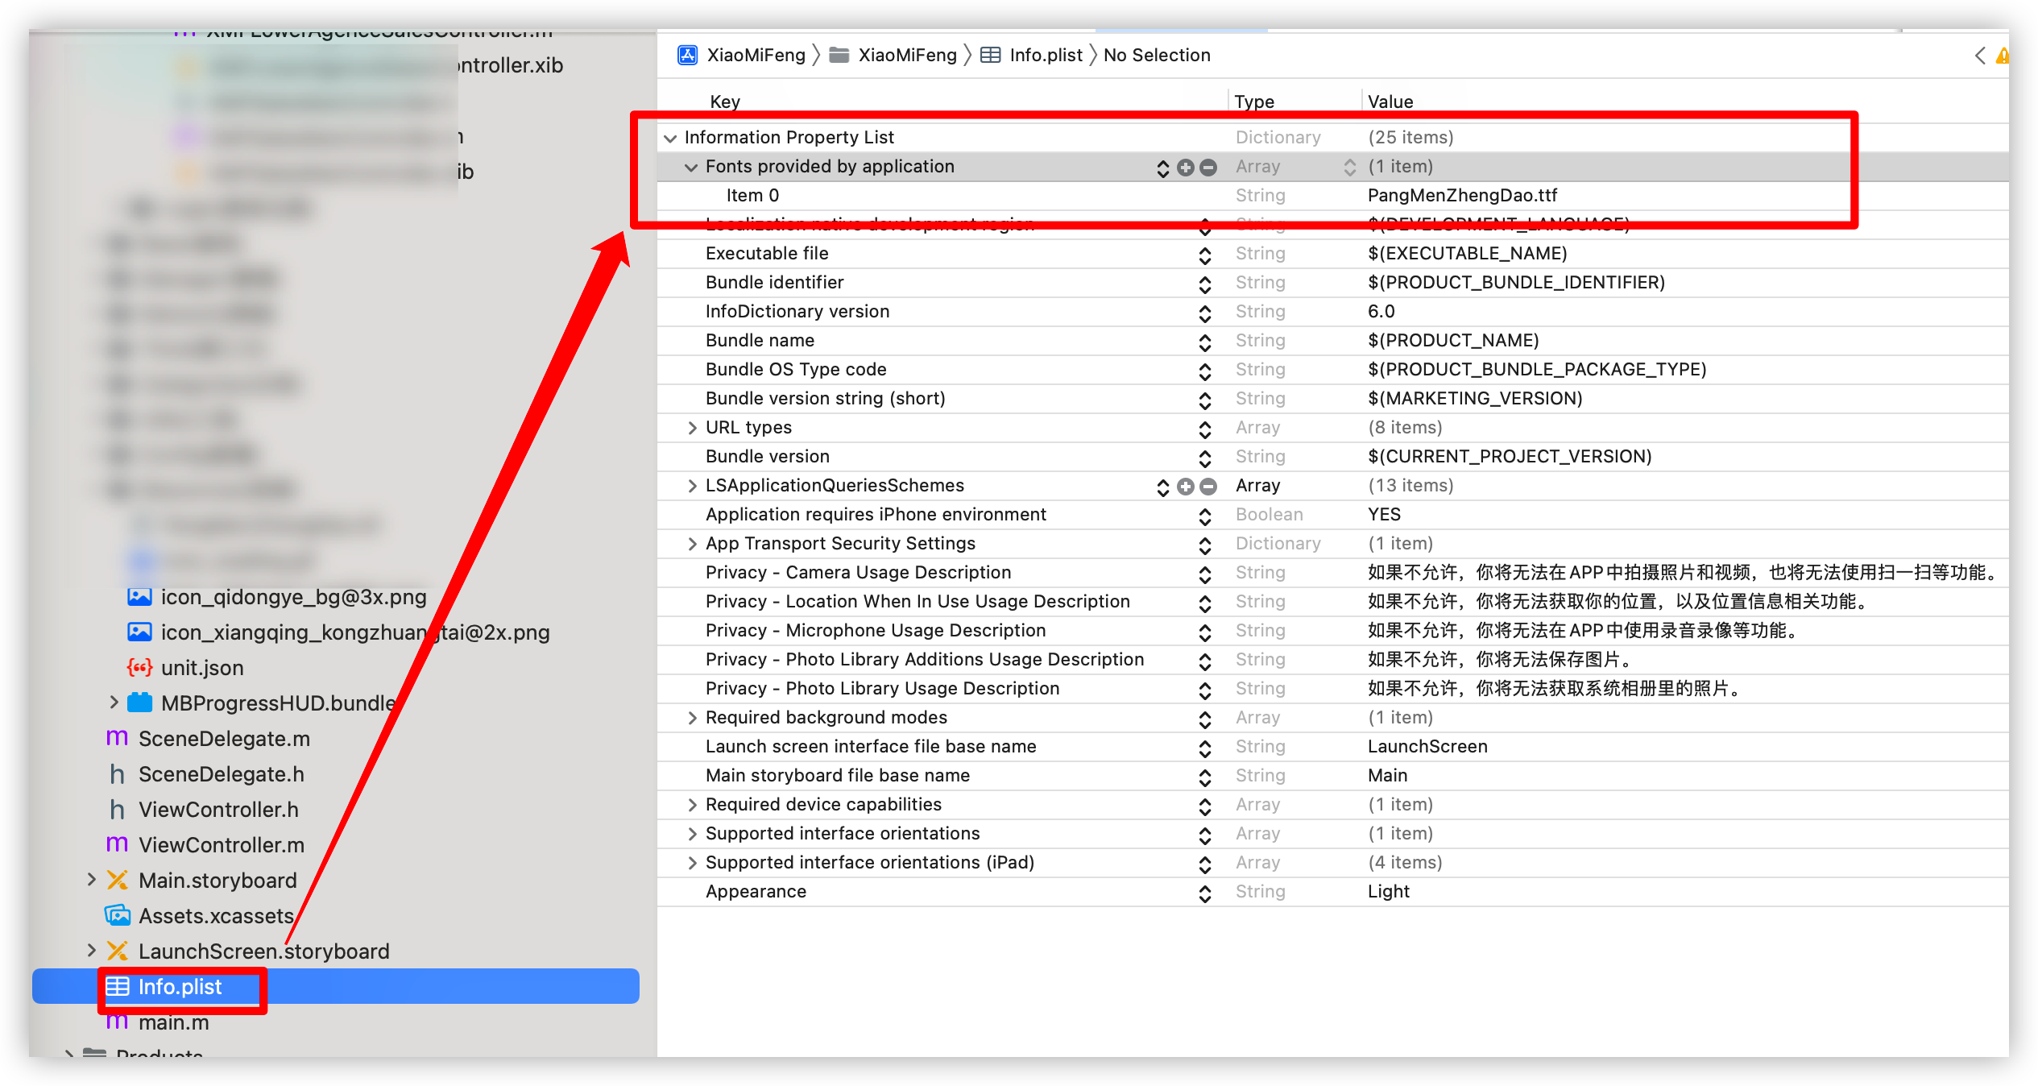The width and height of the screenshot is (2038, 1086).
Task: Click XiaoMiFeng project breadcrumb label
Action: [x=756, y=55]
